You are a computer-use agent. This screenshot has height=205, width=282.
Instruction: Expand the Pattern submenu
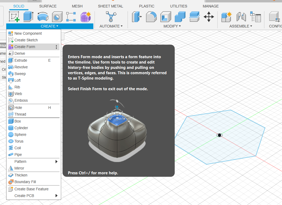(x=56, y=161)
